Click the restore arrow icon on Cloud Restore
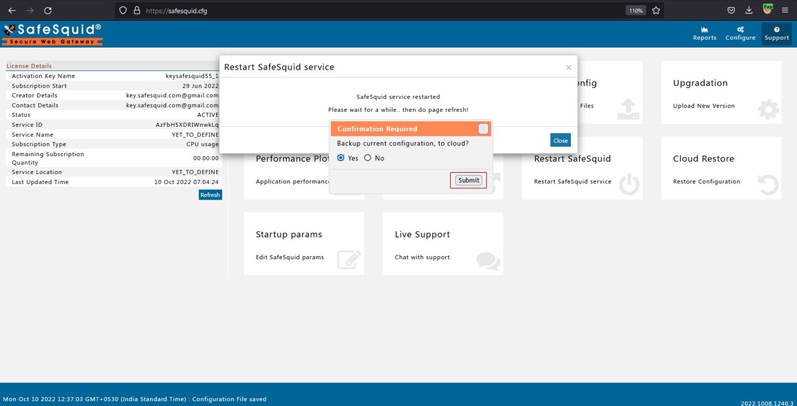 click(x=768, y=185)
